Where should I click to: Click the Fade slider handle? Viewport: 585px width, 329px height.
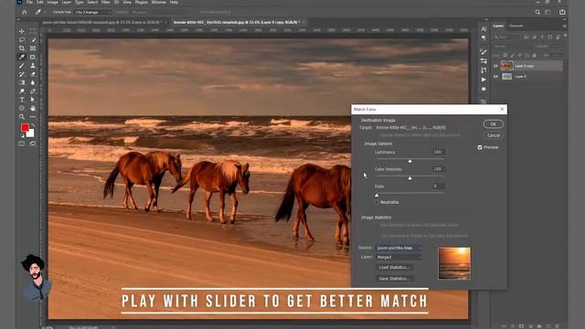(x=377, y=195)
